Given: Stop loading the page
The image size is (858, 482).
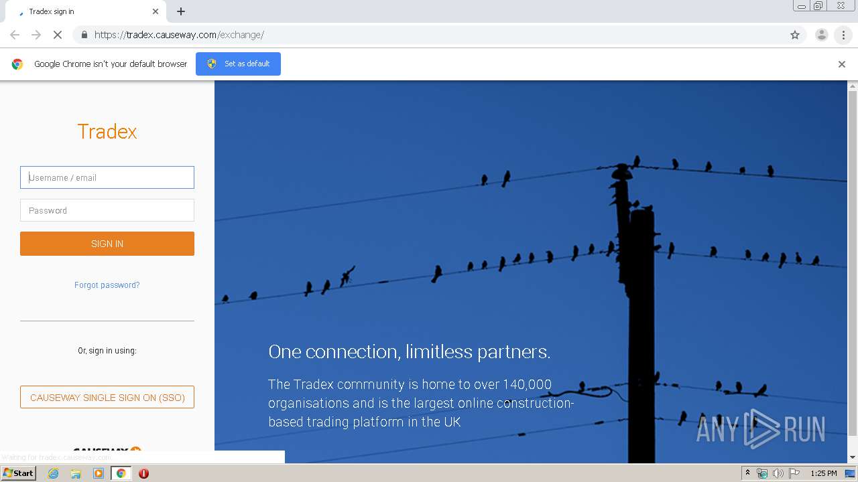Looking at the screenshot, I should 58,35.
